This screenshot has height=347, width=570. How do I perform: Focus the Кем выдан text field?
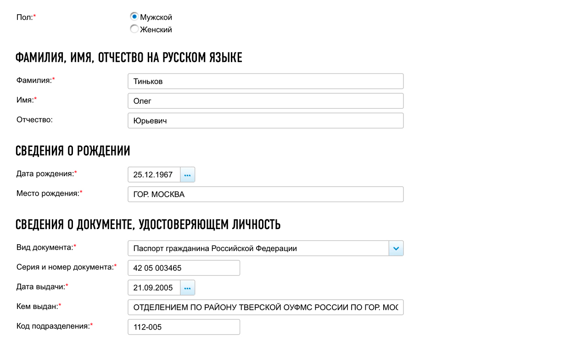(x=265, y=307)
